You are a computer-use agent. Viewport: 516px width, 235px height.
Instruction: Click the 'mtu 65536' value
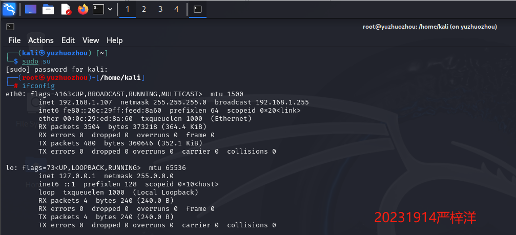click(168, 168)
